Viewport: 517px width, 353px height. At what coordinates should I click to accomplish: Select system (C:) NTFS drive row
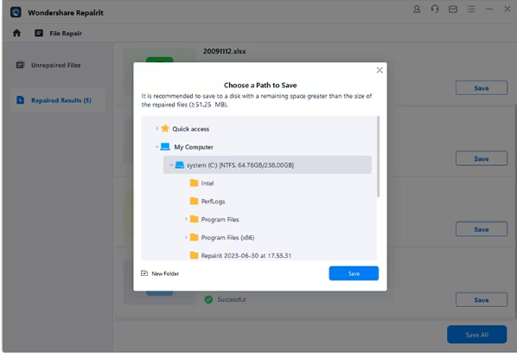(267, 165)
